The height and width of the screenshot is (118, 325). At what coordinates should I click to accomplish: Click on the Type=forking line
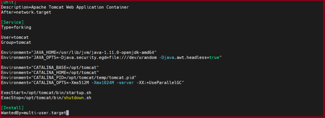(16, 27)
